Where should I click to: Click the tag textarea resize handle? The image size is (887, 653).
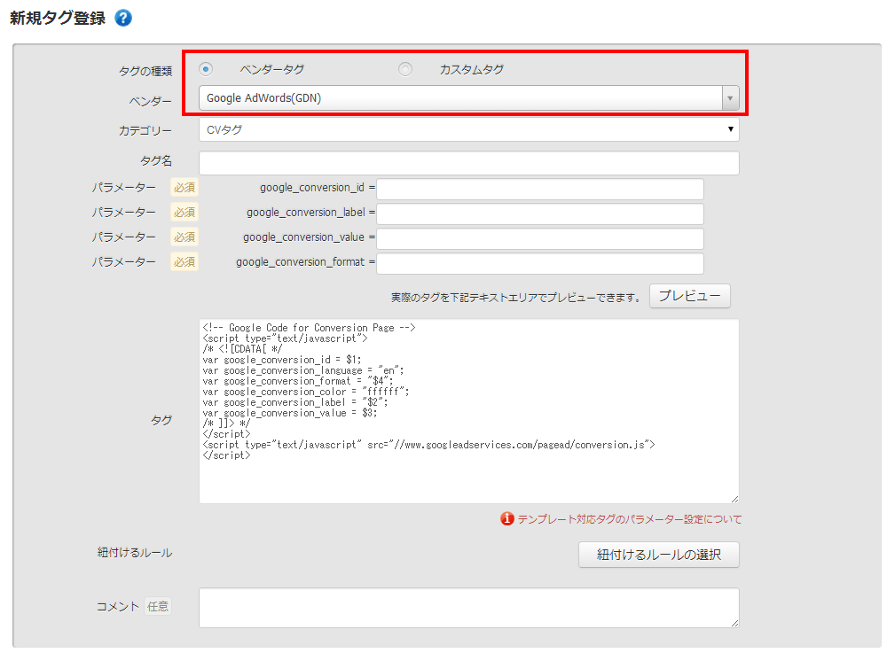coord(734,499)
